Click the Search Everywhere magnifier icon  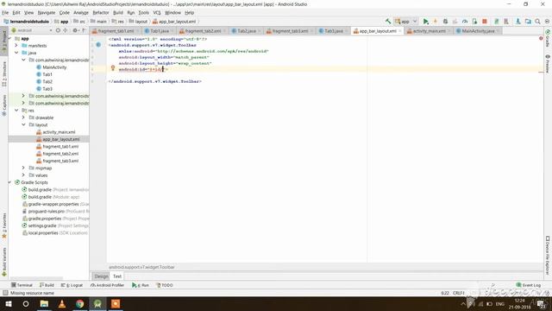tap(537, 22)
